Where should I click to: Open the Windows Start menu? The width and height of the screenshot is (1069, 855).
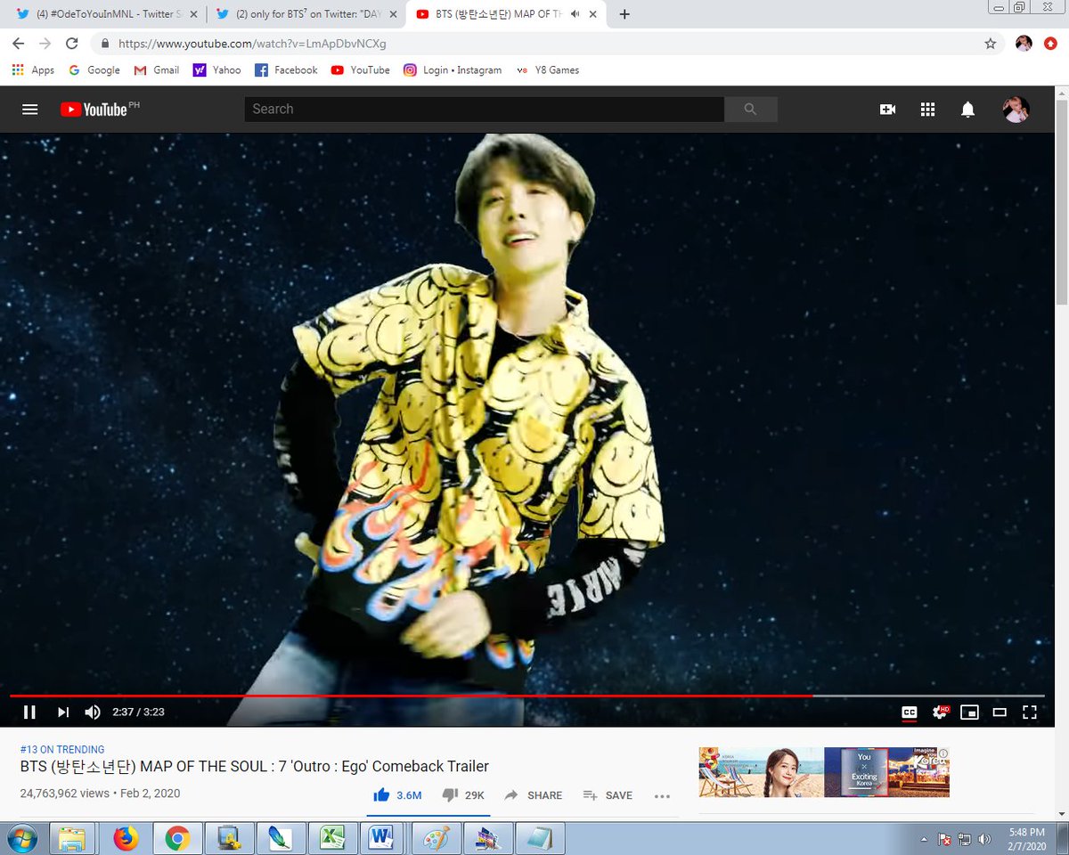click(20, 838)
